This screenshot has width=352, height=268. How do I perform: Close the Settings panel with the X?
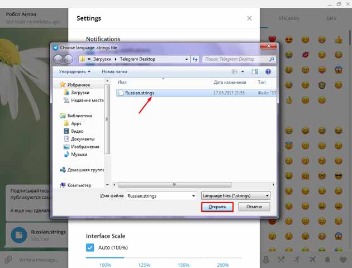point(249,18)
